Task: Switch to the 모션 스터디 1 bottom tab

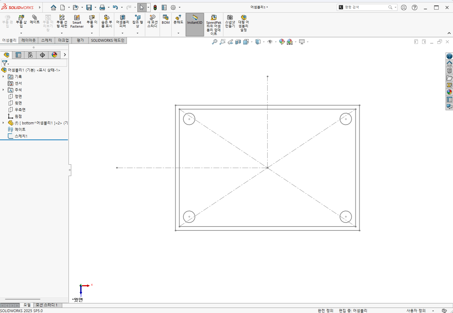Action: point(47,305)
